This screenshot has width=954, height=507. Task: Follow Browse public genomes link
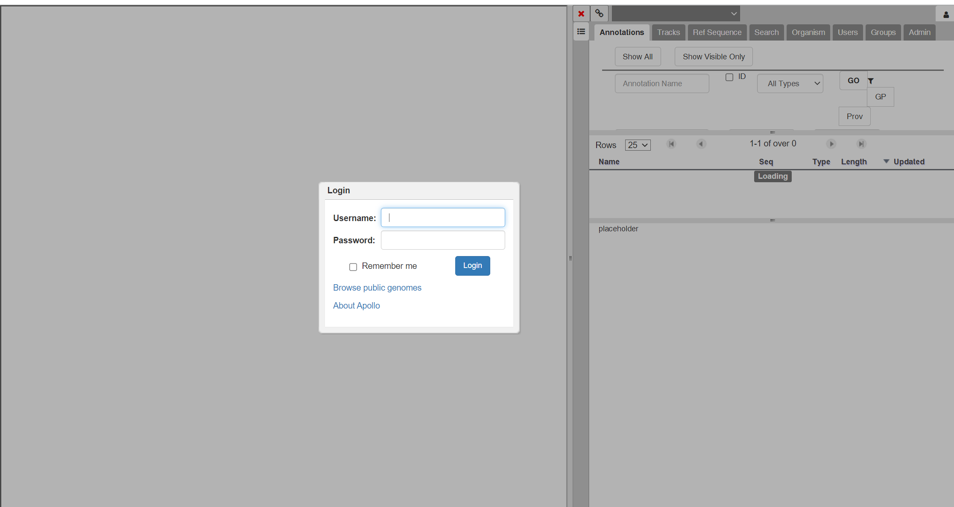(x=377, y=288)
